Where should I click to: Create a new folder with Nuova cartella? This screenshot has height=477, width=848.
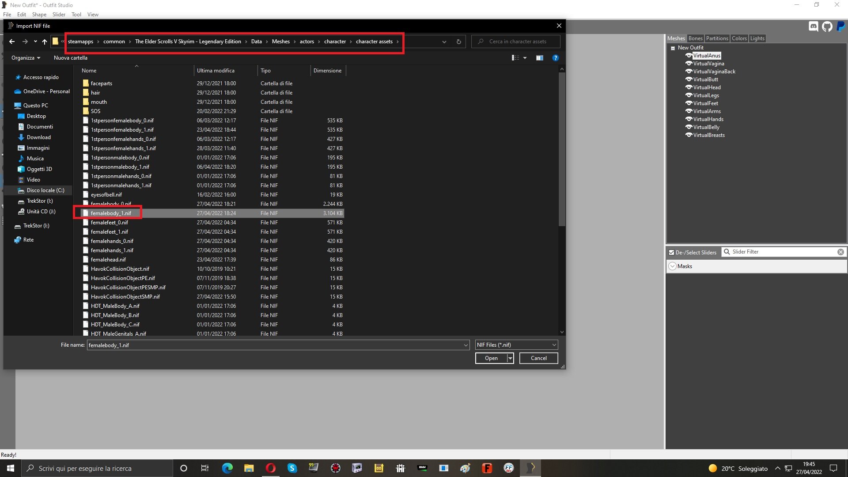[x=71, y=58]
